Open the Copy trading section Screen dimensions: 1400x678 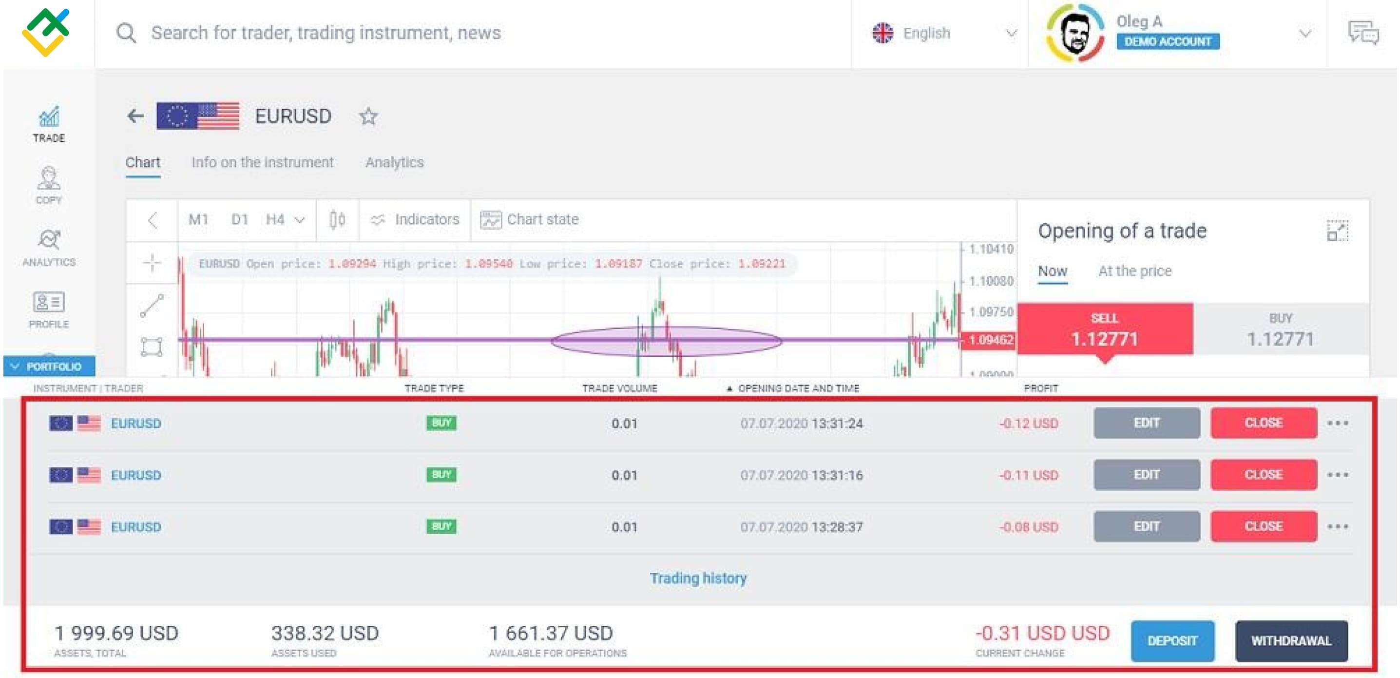(48, 187)
